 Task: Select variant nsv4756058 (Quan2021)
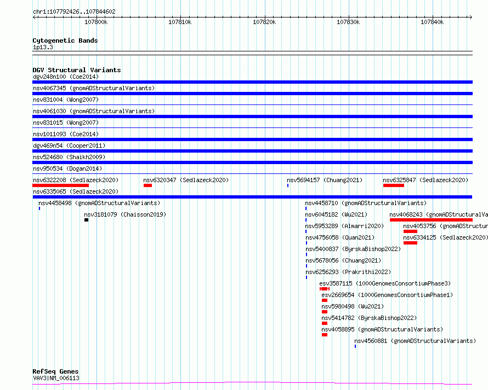tap(340, 237)
